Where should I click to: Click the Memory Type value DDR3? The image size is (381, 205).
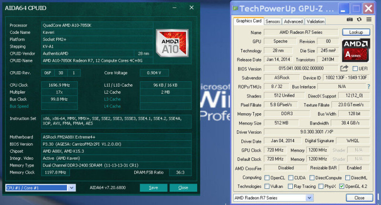pyautogui.click(x=287, y=114)
